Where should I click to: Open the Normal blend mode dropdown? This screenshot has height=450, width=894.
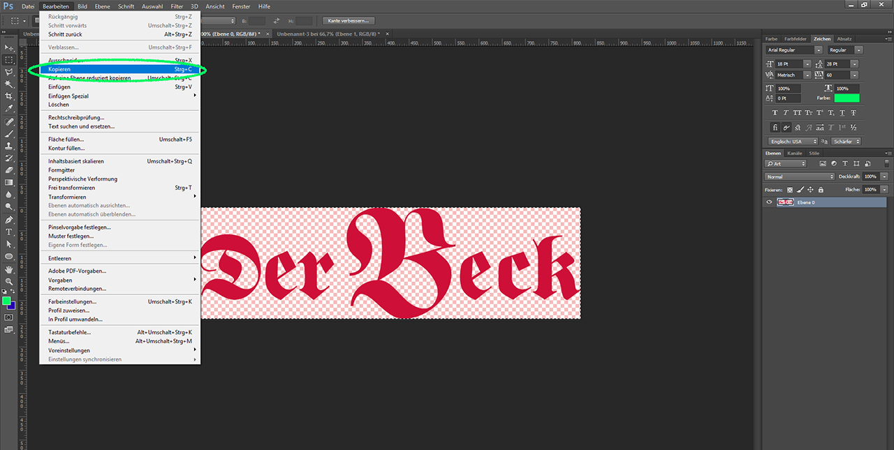(800, 177)
